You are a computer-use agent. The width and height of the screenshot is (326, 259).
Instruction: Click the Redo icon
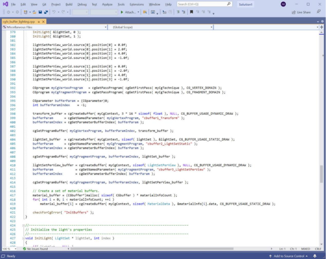63,12
